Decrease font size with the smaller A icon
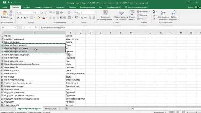Screen dimensions: 201x113 (46, 13)
